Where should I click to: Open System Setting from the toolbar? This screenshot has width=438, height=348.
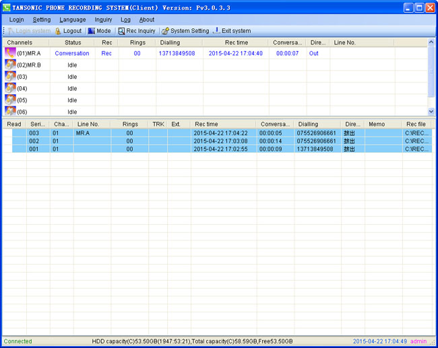(185, 31)
